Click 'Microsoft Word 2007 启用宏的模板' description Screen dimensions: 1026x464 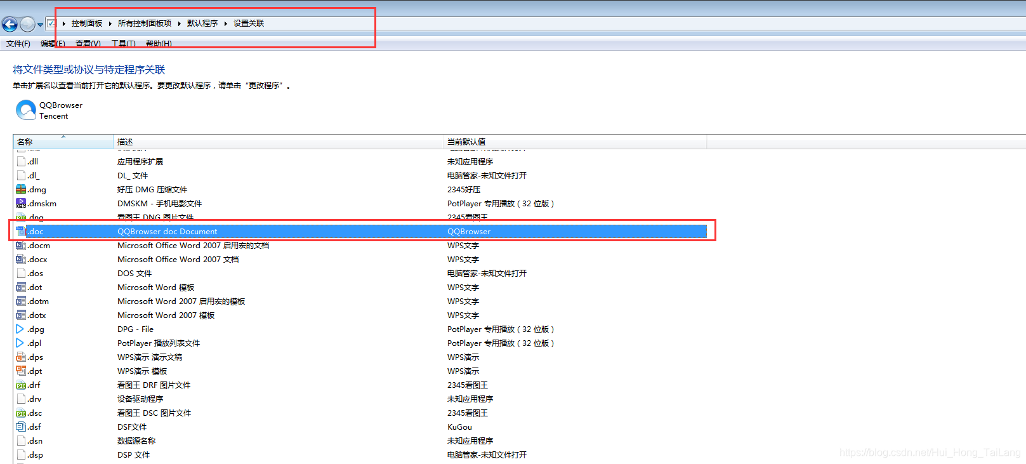click(x=181, y=302)
